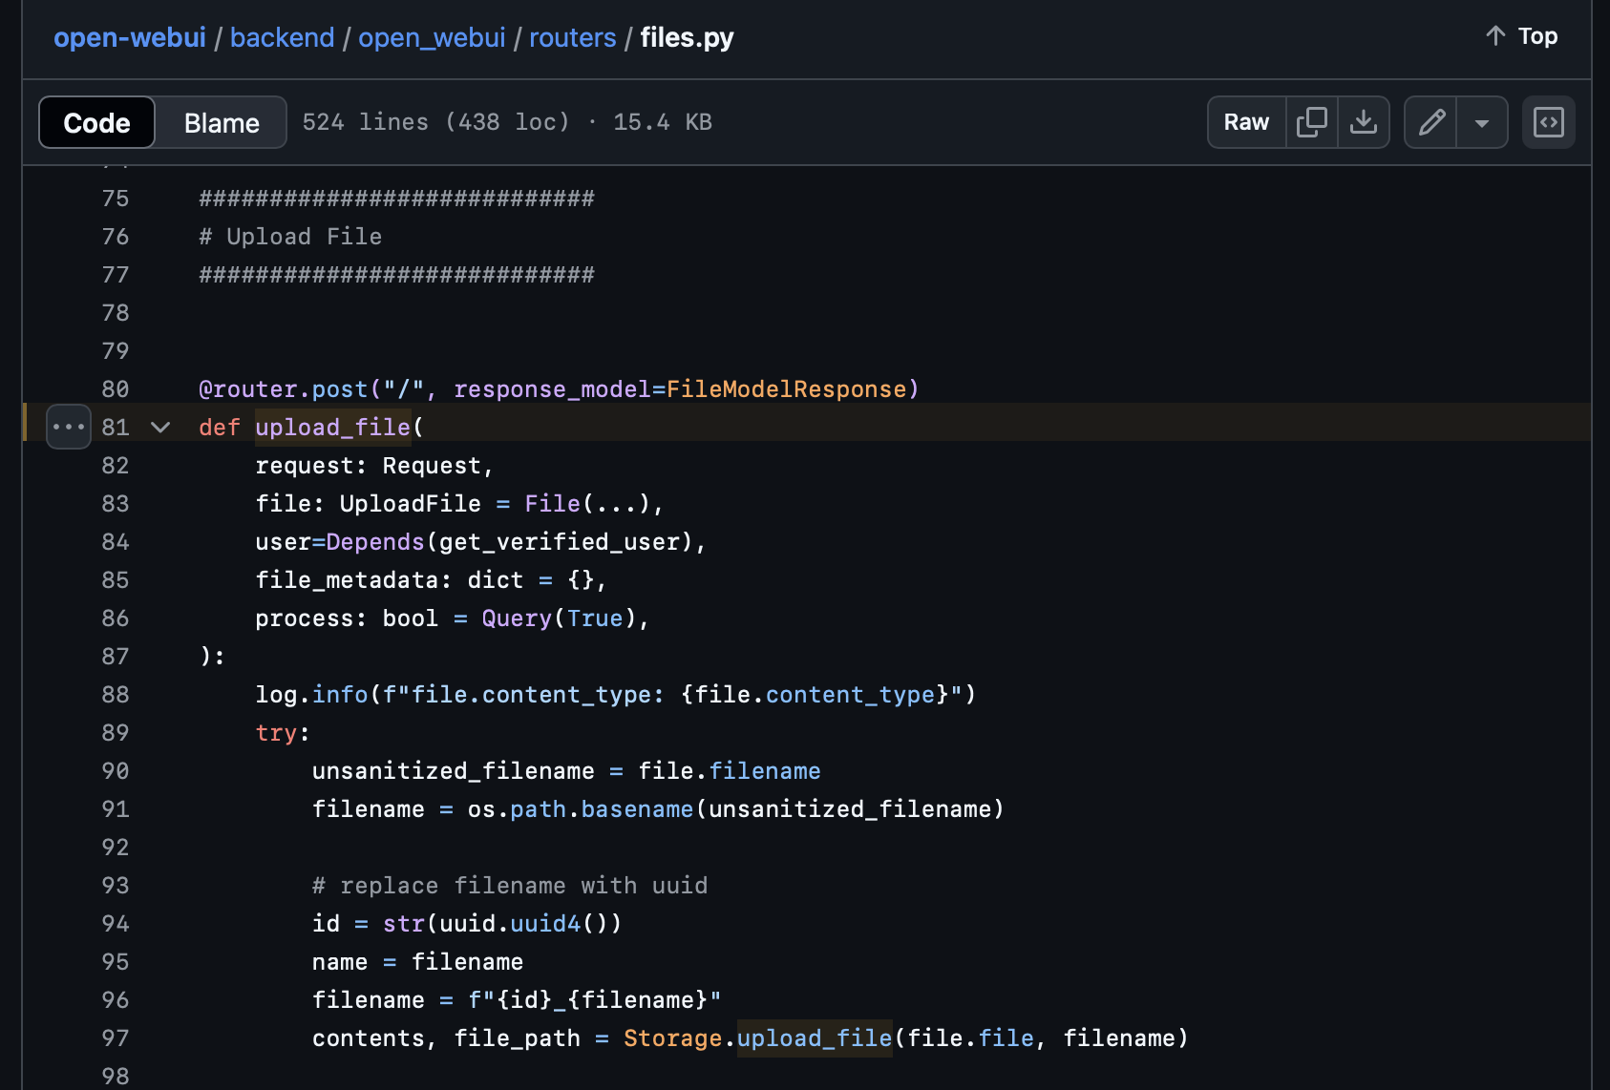Switch to the Blame tab
Viewport: 1610px width, 1090px height.
point(221,122)
